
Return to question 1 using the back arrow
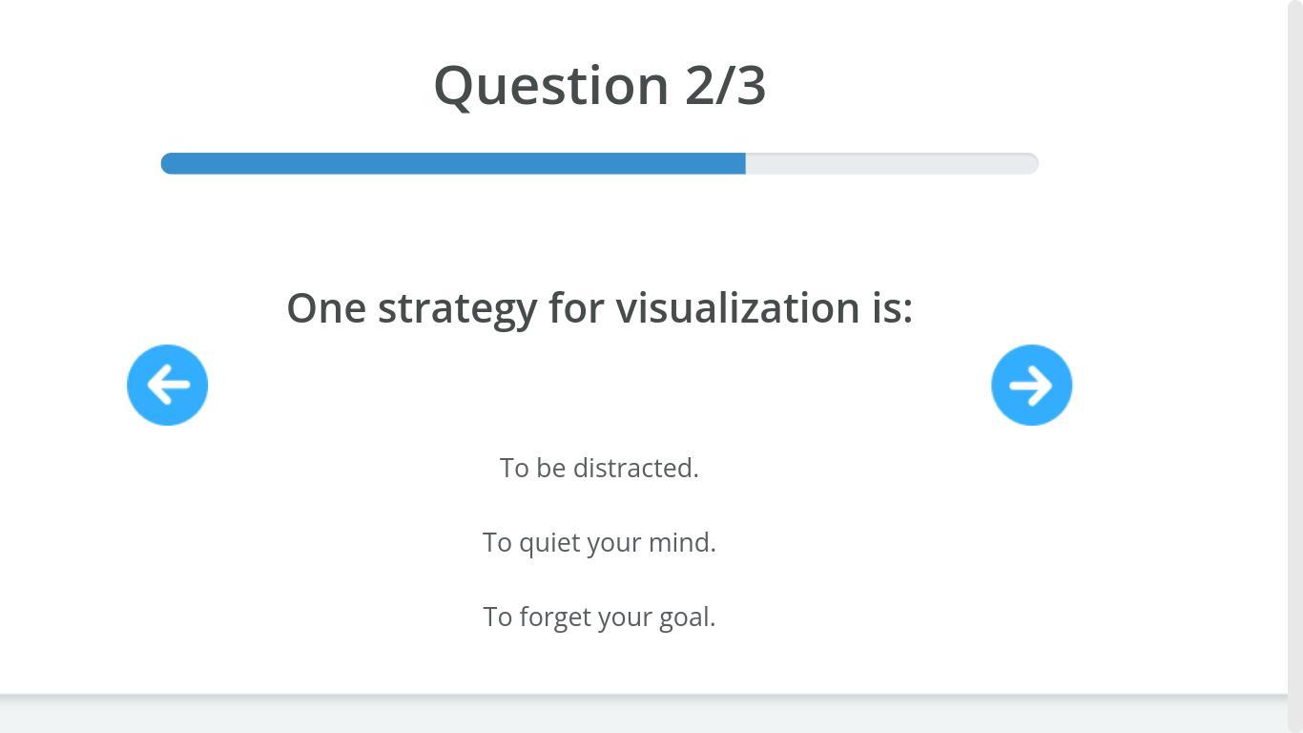point(167,385)
